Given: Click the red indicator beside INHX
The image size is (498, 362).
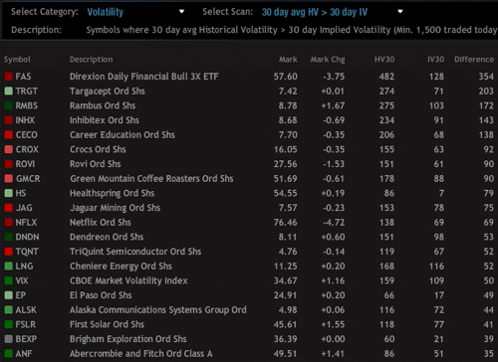Looking at the screenshot, I should [x=9, y=120].
